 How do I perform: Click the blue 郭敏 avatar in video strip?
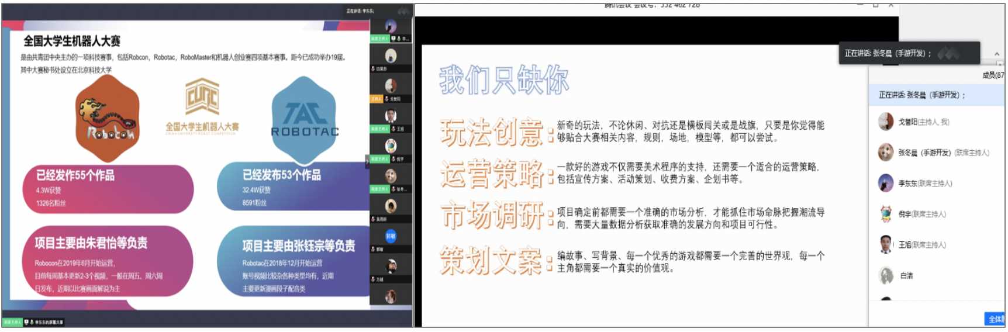point(391,236)
